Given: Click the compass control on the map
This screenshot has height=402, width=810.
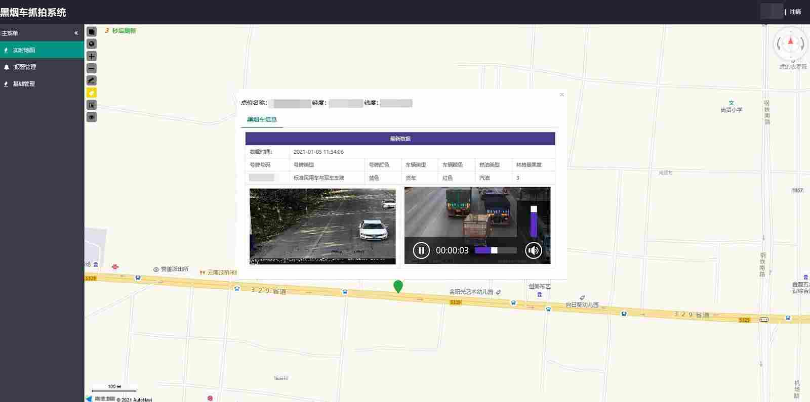Looking at the screenshot, I should click(x=790, y=44).
